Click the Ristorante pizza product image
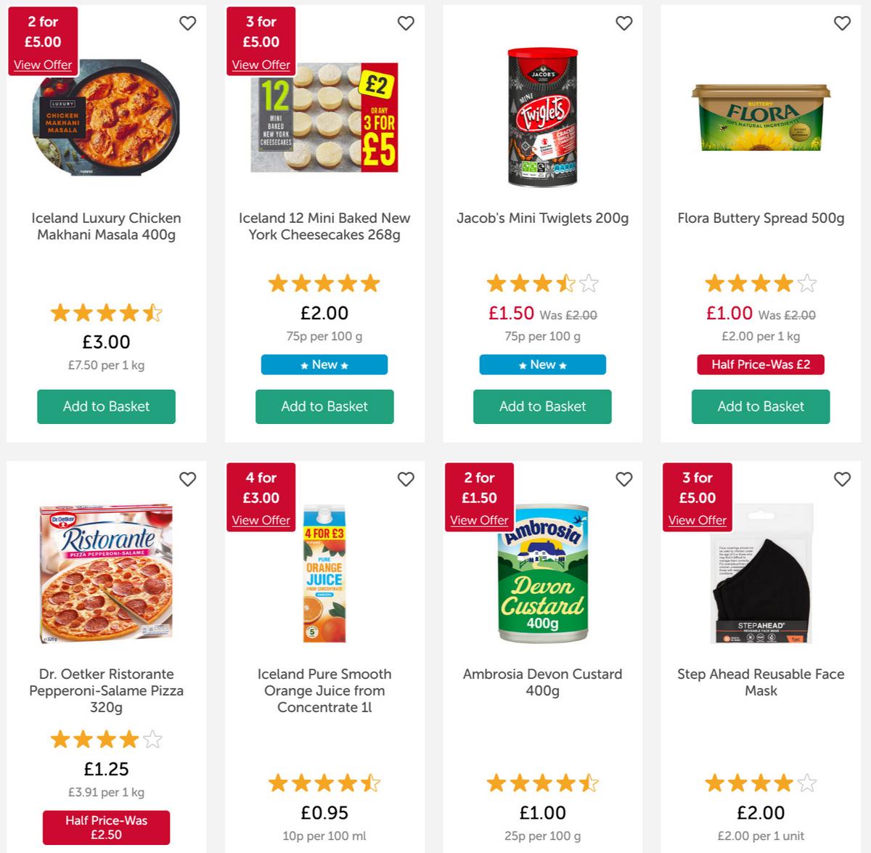 coord(106,574)
